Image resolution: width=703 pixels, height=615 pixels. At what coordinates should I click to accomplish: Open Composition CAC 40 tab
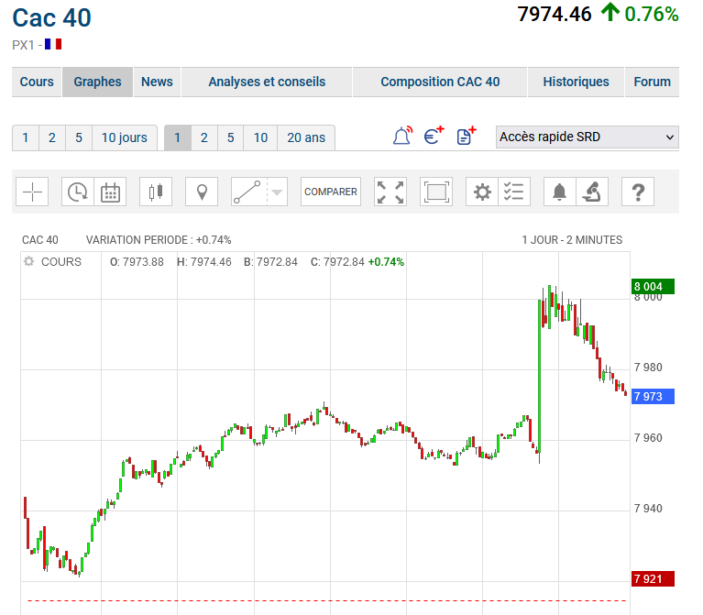coord(440,82)
